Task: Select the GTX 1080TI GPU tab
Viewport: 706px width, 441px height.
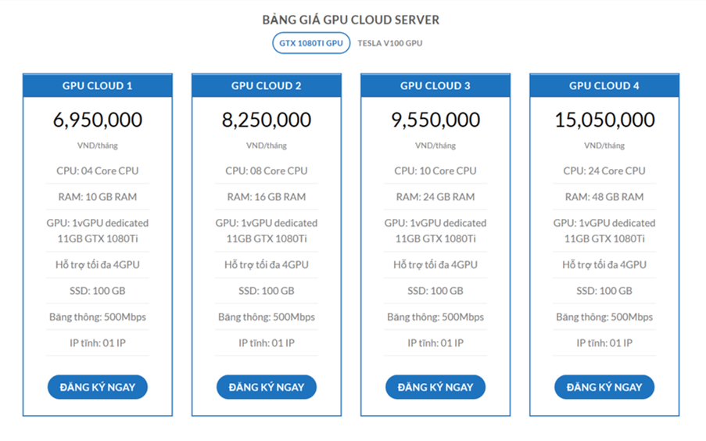Action: point(310,43)
